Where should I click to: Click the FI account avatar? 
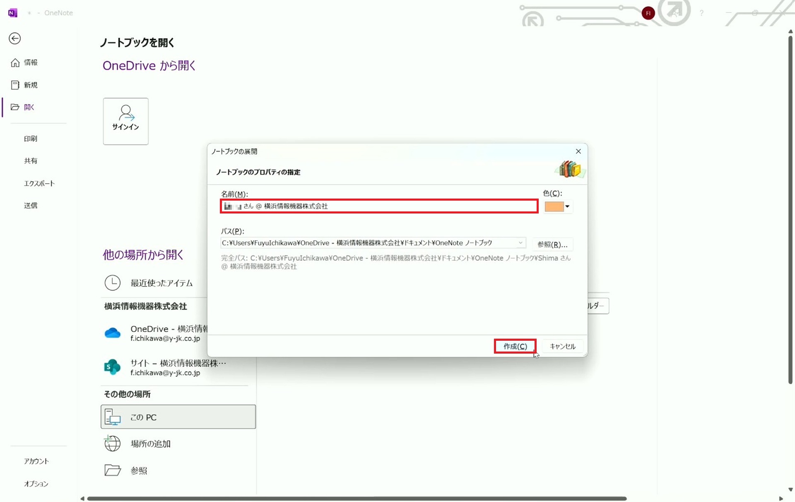[648, 13]
